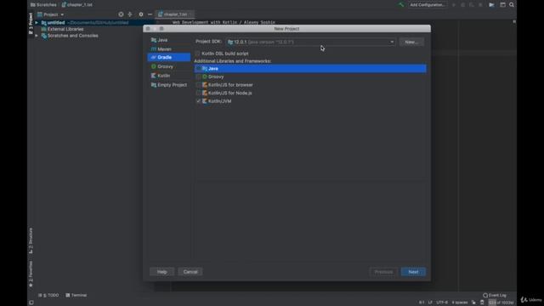Check Kotlin/JS for browser checkbox

(x=198, y=85)
